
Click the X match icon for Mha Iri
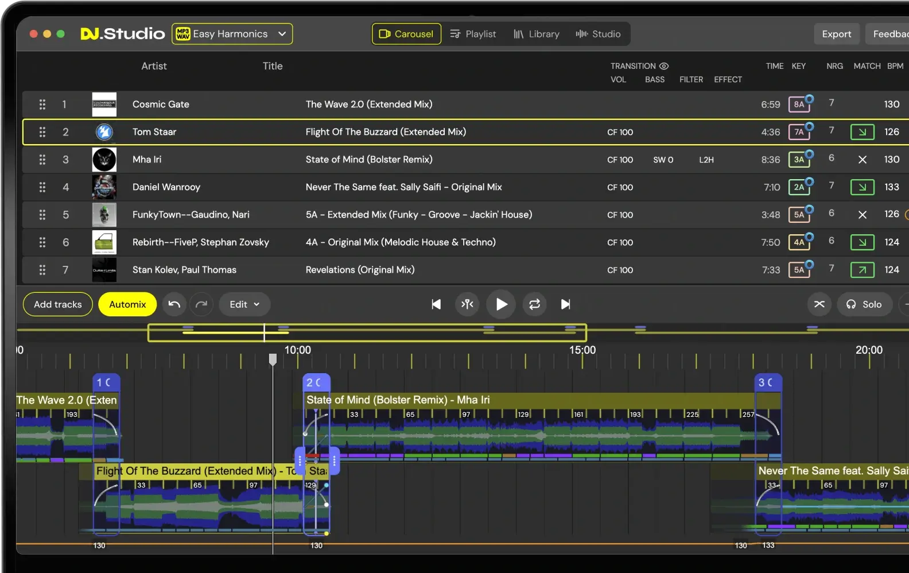point(862,160)
